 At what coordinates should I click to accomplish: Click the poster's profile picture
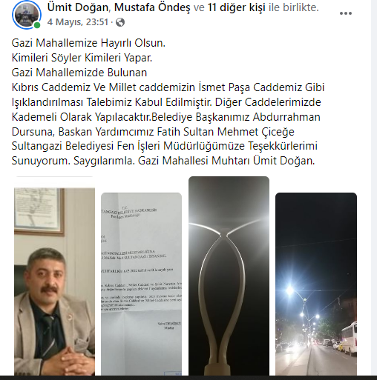(26, 15)
